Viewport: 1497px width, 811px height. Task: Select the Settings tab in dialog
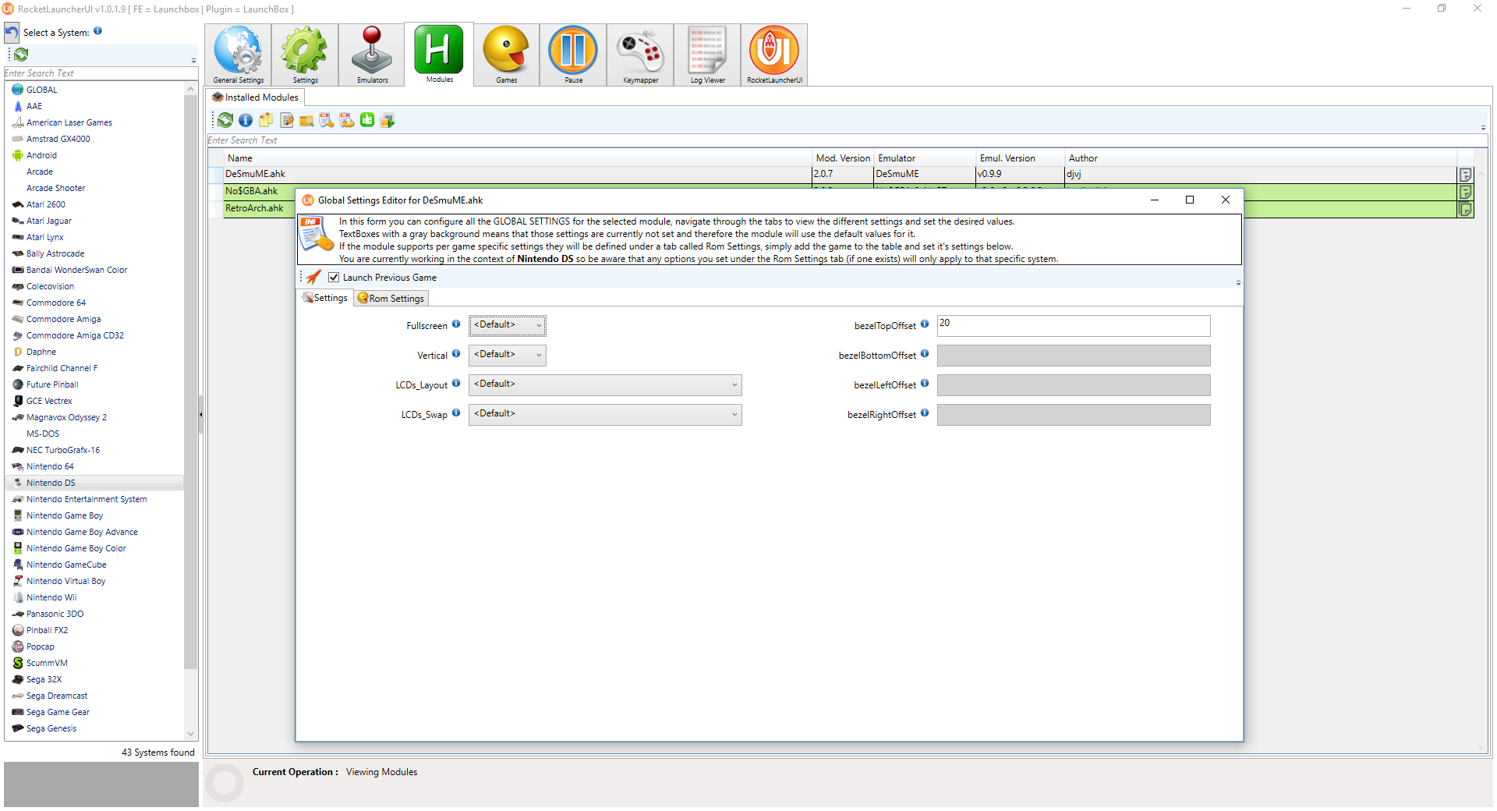click(325, 298)
